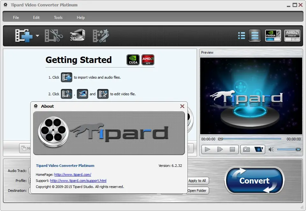
Task: Open the Help menu
Action: pos(81,17)
